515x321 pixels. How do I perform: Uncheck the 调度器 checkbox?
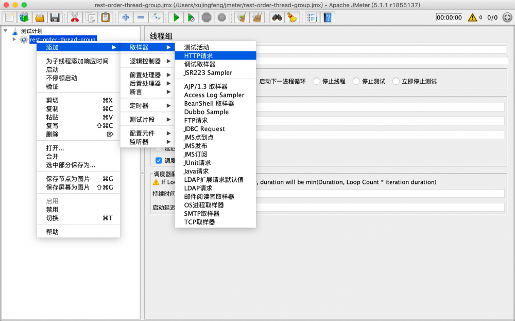tap(159, 161)
